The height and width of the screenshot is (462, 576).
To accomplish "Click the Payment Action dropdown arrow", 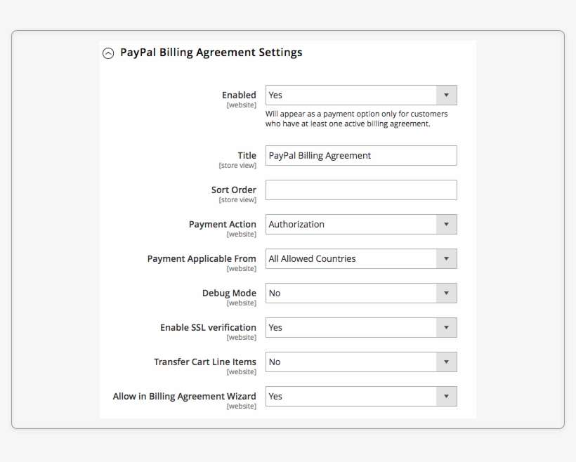I will (x=446, y=225).
